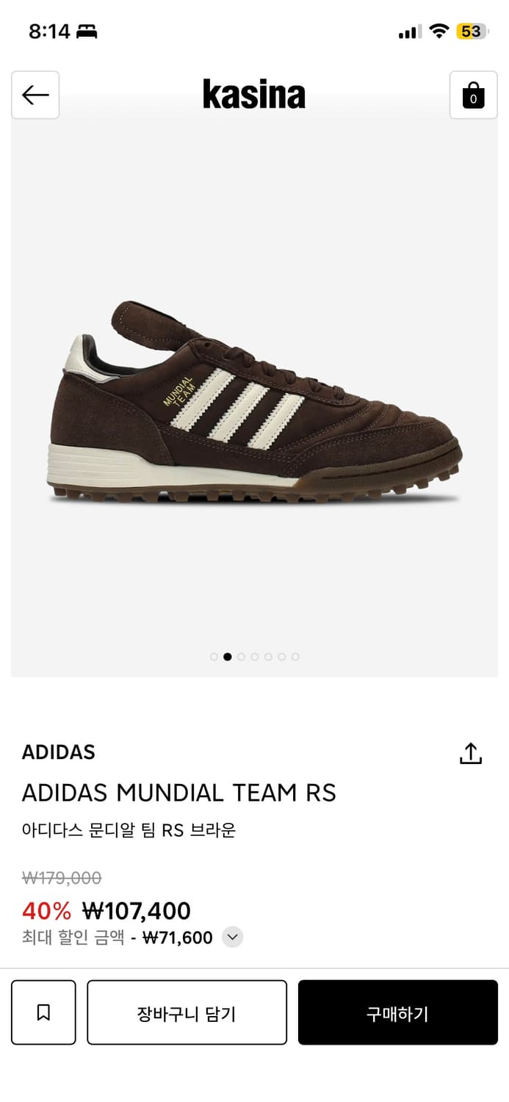
Task: Select the first image carousel dot
Action: coord(214,657)
